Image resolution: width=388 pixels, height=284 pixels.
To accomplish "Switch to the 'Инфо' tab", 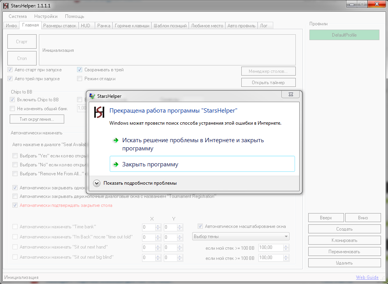I will pyautogui.click(x=11, y=26).
